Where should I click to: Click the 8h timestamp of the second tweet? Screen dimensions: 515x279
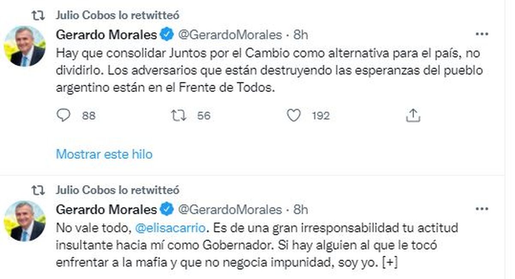(x=300, y=209)
